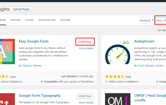Install the Google Fonts Typography plugin

click(x=85, y=96)
